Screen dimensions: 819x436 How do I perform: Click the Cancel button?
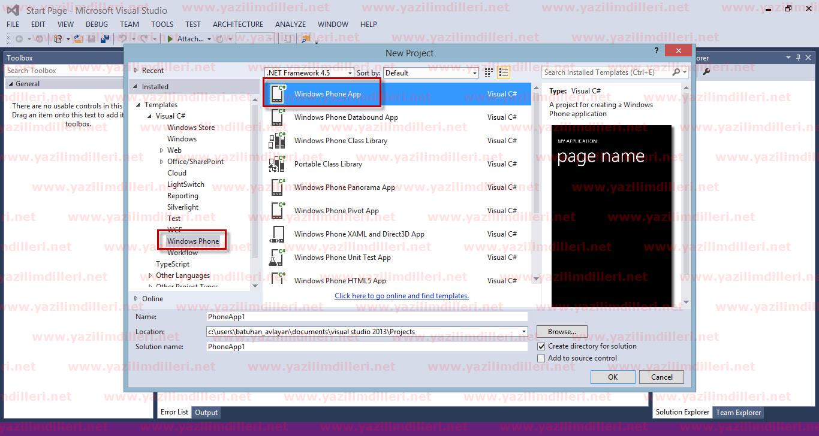[x=662, y=377]
